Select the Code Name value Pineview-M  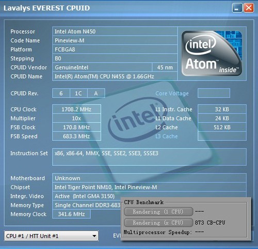[115, 40]
